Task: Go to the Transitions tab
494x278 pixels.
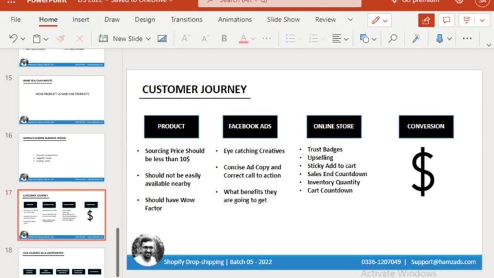Action: point(186,19)
